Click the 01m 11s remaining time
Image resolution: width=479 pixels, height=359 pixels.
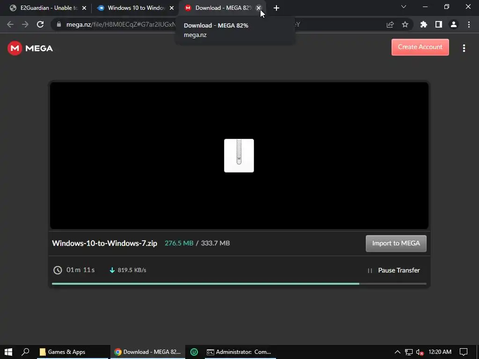[x=80, y=270]
